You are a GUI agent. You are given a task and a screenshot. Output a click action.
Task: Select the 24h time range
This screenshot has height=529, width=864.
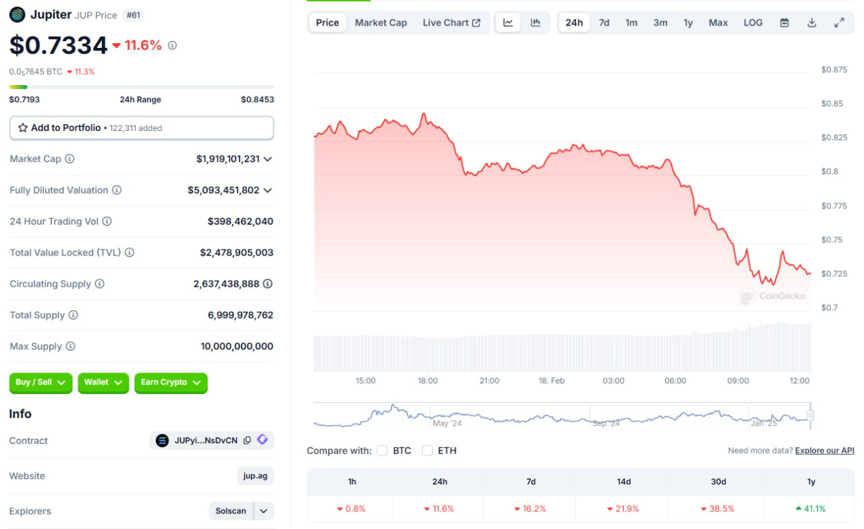(x=574, y=22)
